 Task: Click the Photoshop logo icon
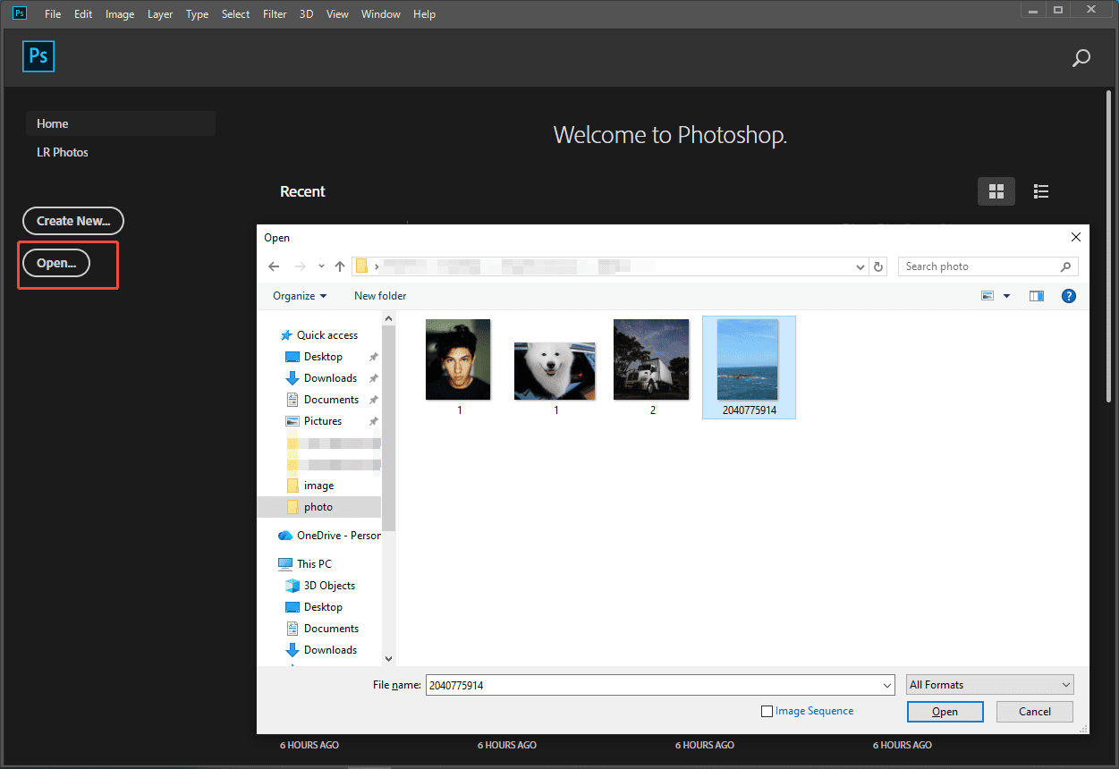pyautogui.click(x=38, y=55)
